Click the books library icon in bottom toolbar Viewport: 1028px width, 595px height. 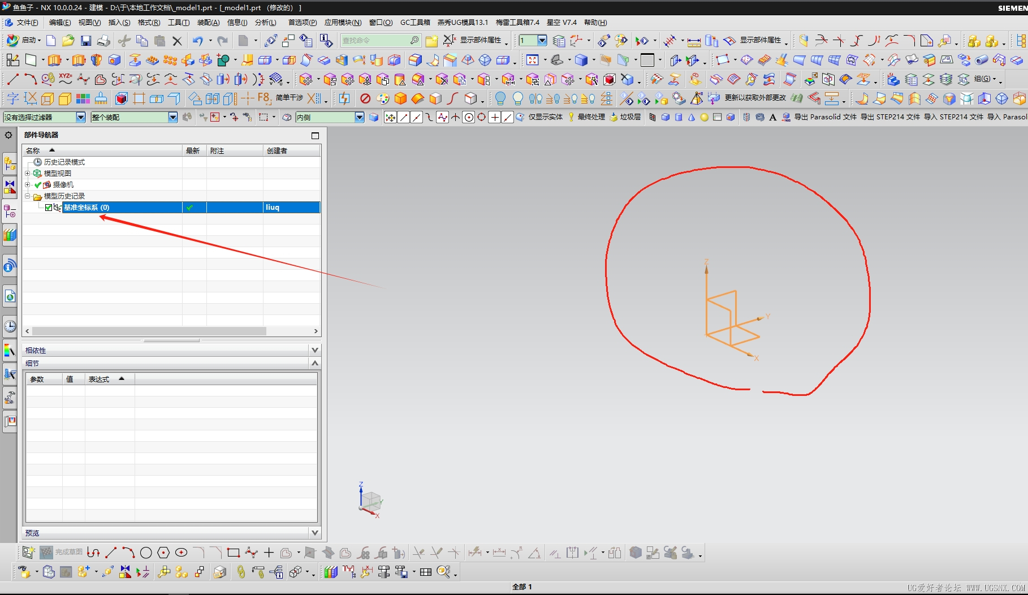(331, 572)
